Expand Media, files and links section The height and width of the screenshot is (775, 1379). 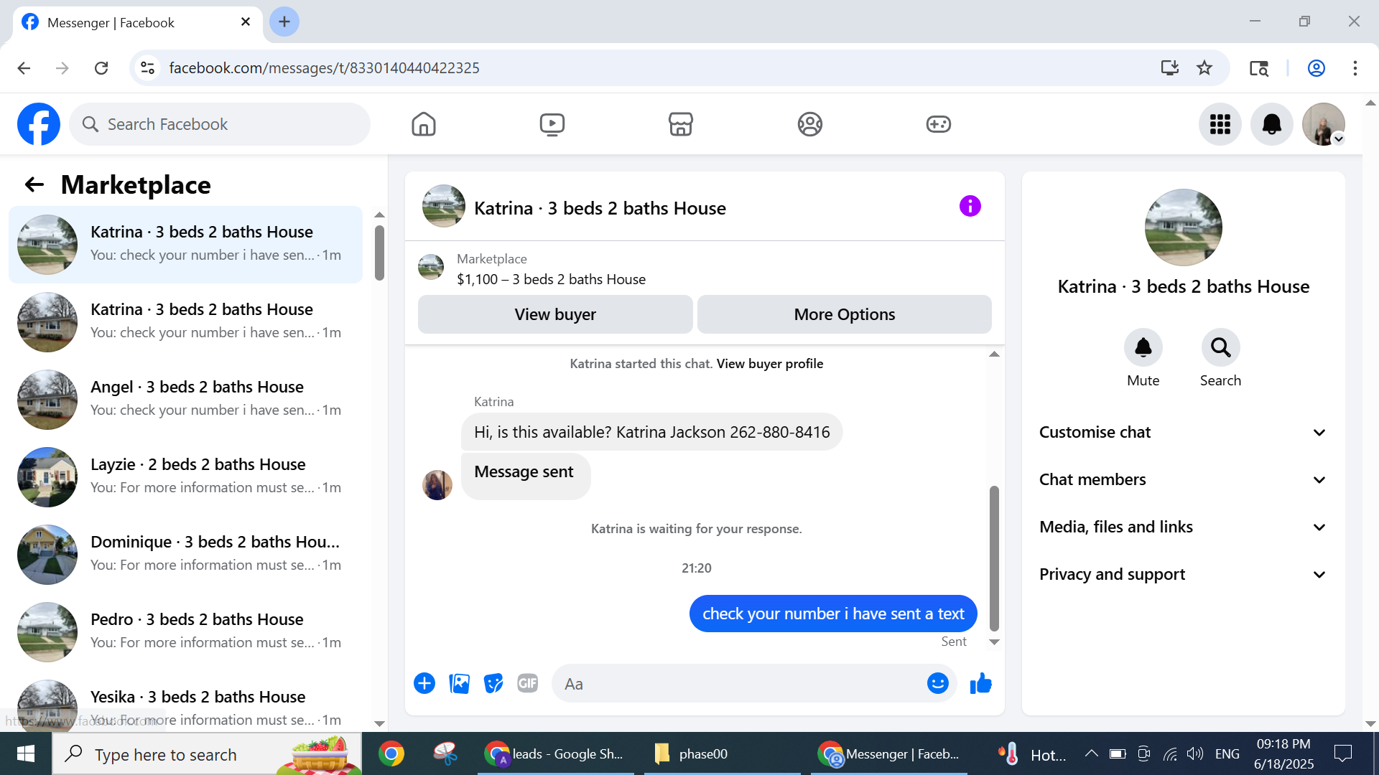click(1183, 527)
